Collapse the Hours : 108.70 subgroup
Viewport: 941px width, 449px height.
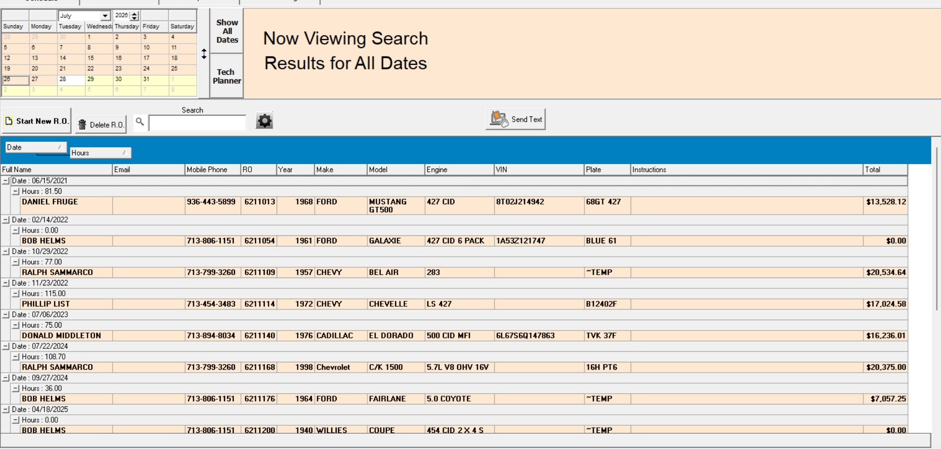click(x=16, y=357)
